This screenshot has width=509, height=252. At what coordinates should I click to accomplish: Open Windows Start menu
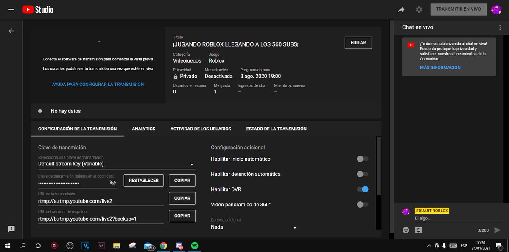click(x=8, y=245)
